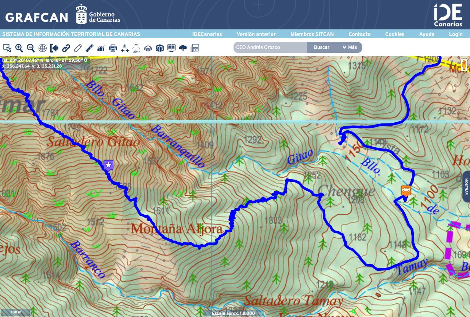
Task: Click the globe full extent icon
Action: coord(43,48)
